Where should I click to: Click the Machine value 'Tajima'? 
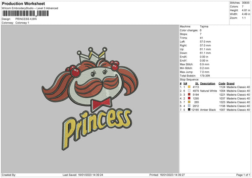(x=204, y=26)
